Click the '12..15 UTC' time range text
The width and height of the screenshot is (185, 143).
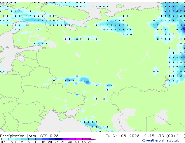pyautogui.click(x=153, y=136)
